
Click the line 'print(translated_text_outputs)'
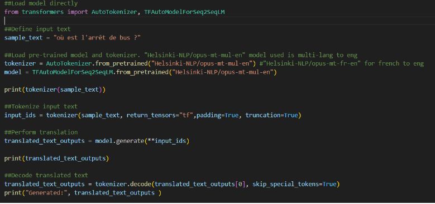coord(56,158)
